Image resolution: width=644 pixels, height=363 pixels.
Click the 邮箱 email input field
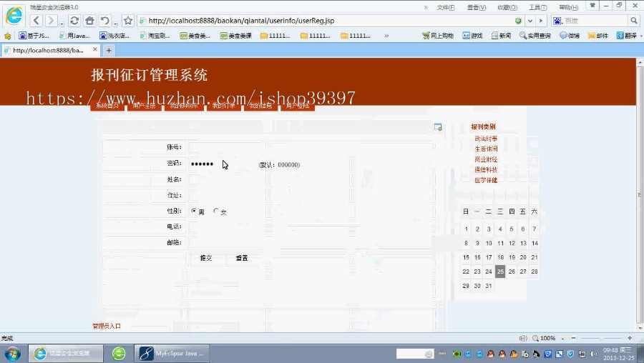(225, 242)
